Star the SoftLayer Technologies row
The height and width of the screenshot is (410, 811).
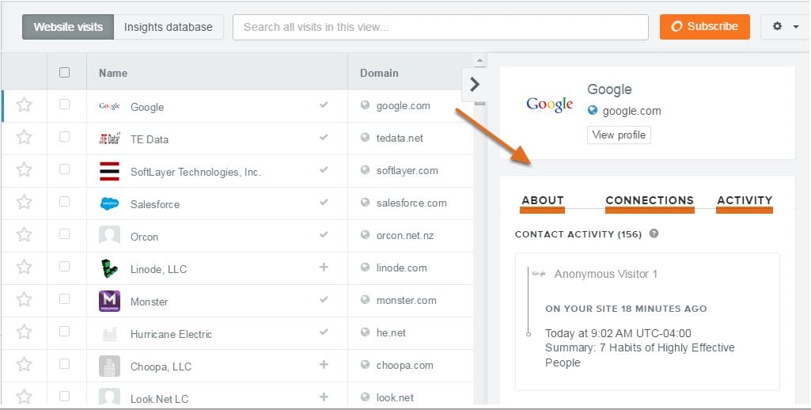tap(24, 170)
